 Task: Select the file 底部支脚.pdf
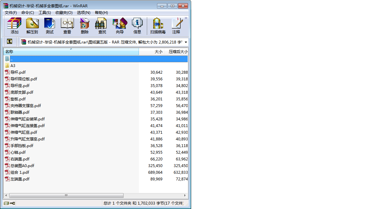pyautogui.click(x=22, y=92)
